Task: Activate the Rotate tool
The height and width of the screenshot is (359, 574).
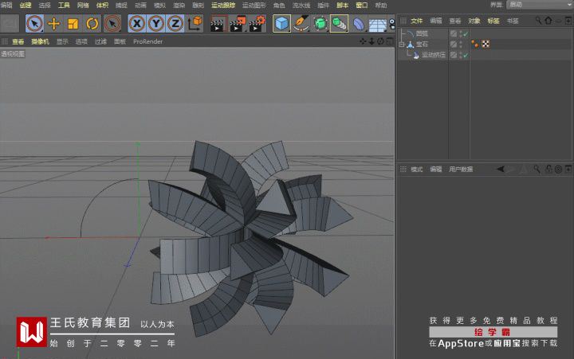Action: 92,24
